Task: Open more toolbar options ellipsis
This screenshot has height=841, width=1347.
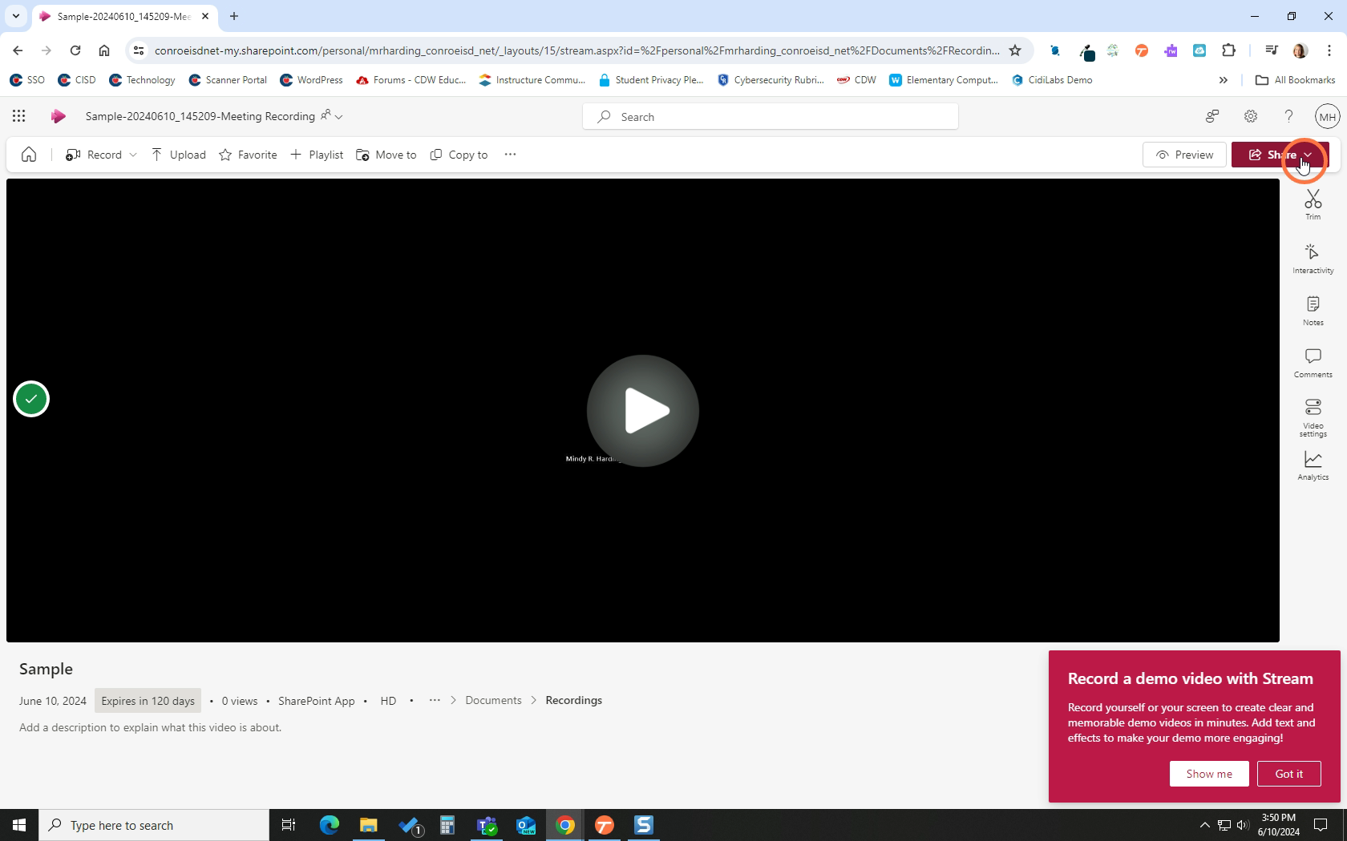Action: point(510,155)
